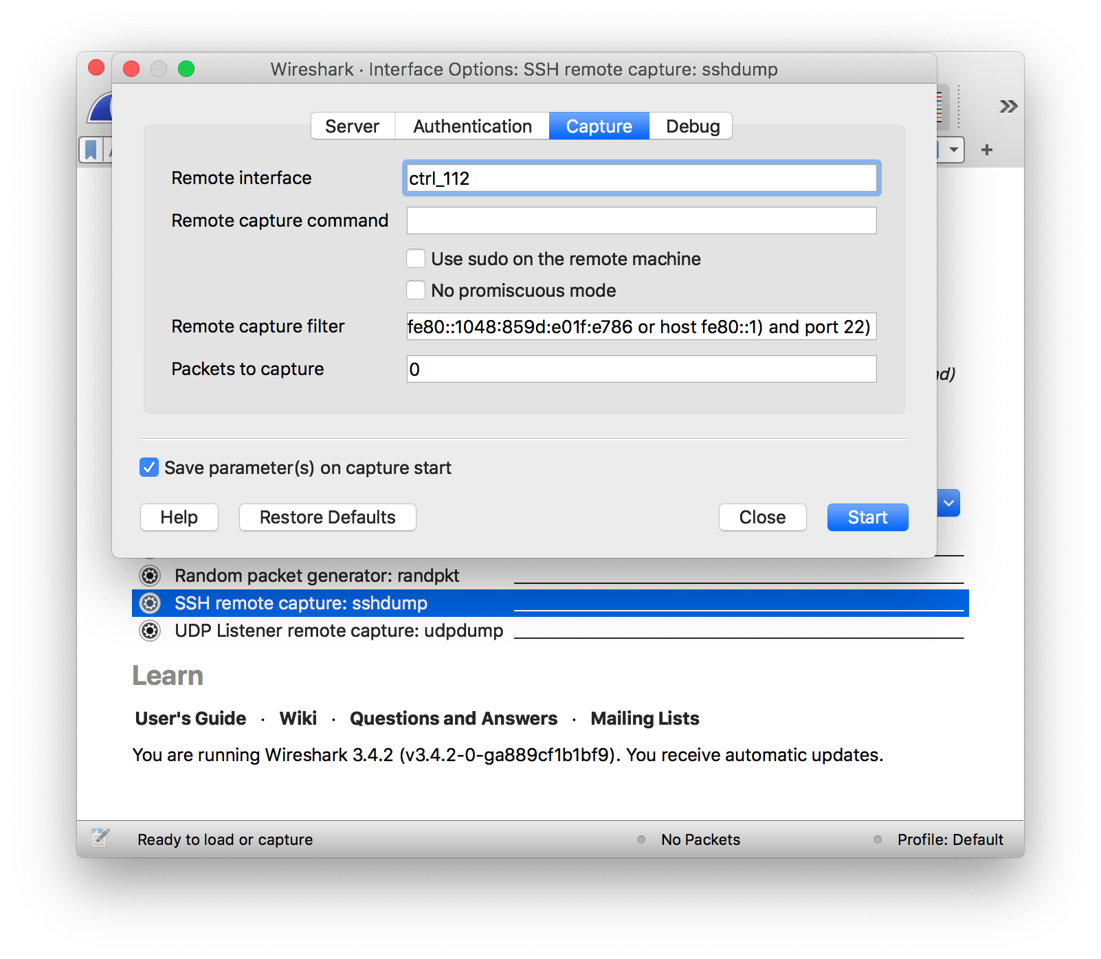Open the Authentication tab

click(x=472, y=126)
